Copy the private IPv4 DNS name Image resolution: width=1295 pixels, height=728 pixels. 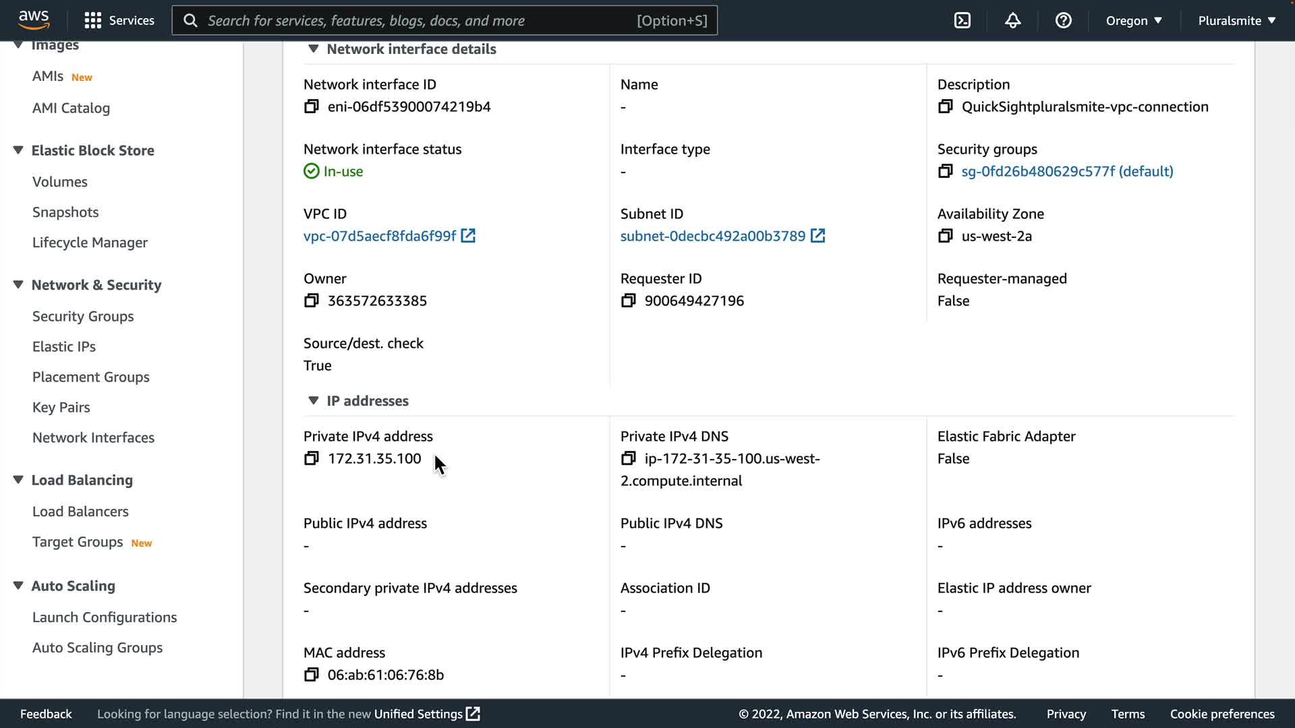tap(628, 458)
